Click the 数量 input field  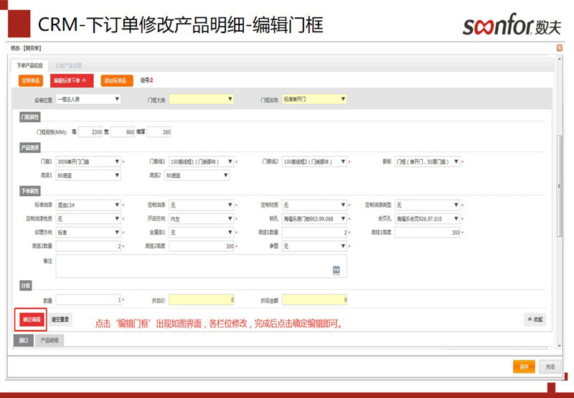click(88, 300)
